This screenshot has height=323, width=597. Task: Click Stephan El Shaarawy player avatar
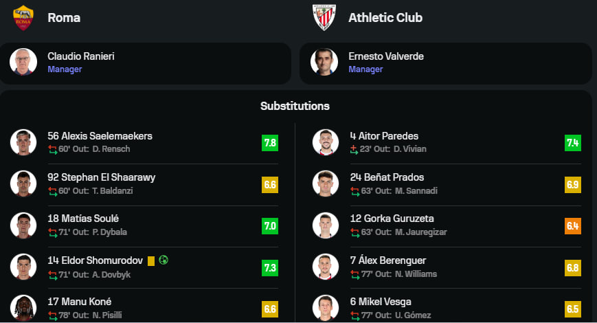coord(23,184)
